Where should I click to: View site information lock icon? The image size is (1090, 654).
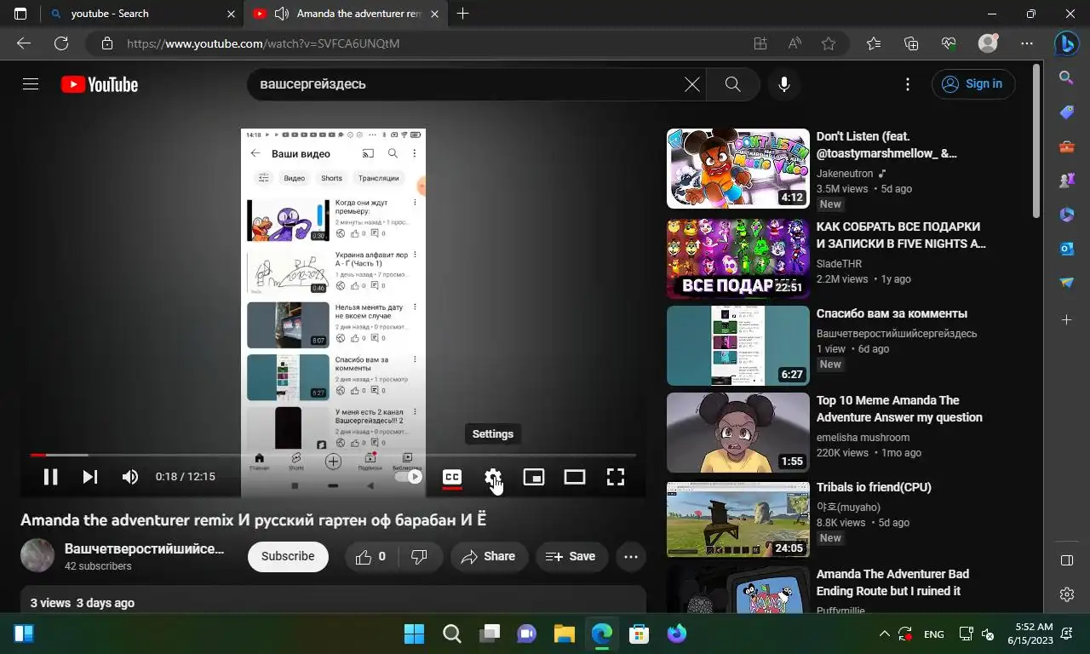[x=106, y=43]
